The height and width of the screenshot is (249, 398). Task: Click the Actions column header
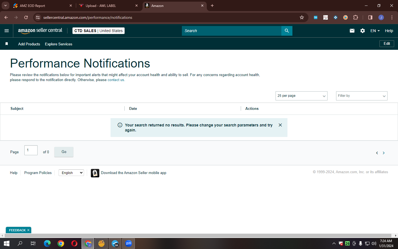[252, 109]
